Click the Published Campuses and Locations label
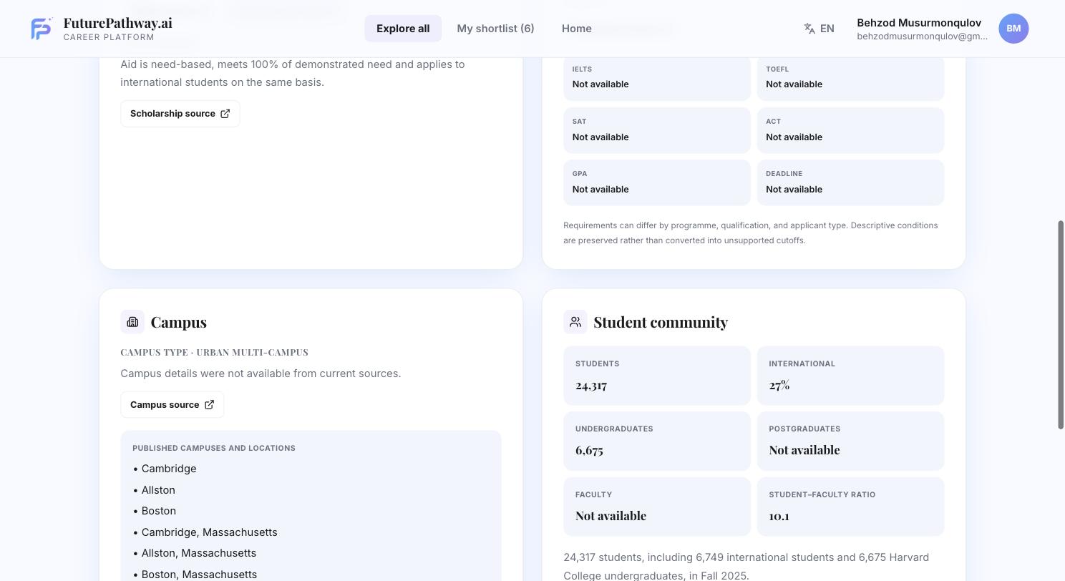Screen dimensions: 1065x581 [214, 448]
